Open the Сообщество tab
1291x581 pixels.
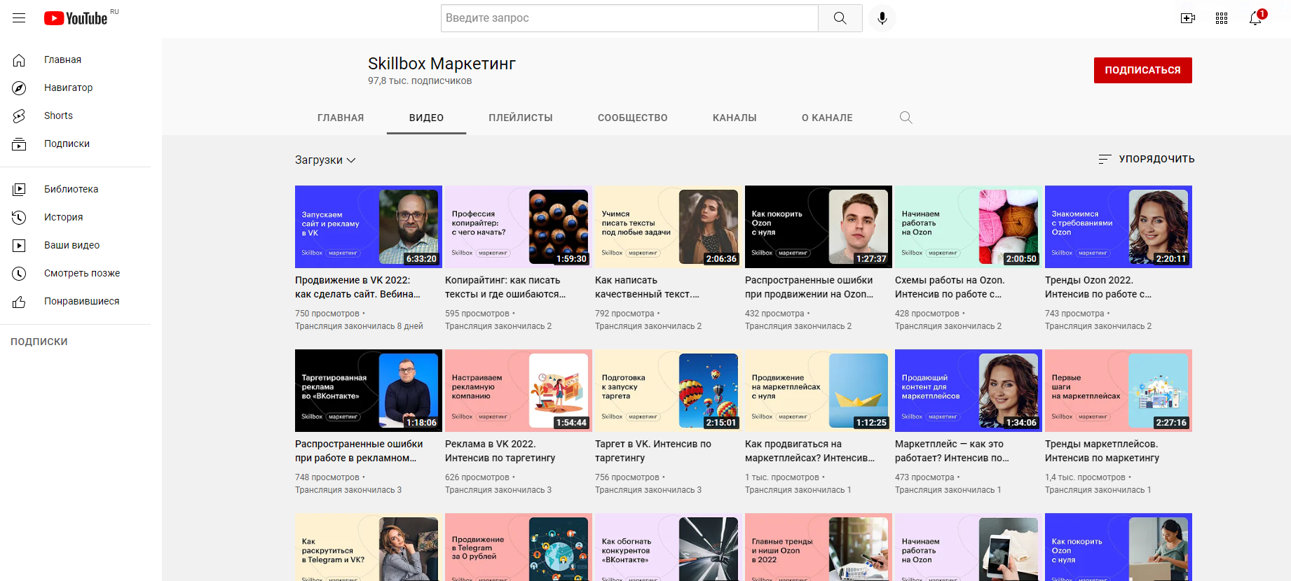[632, 118]
